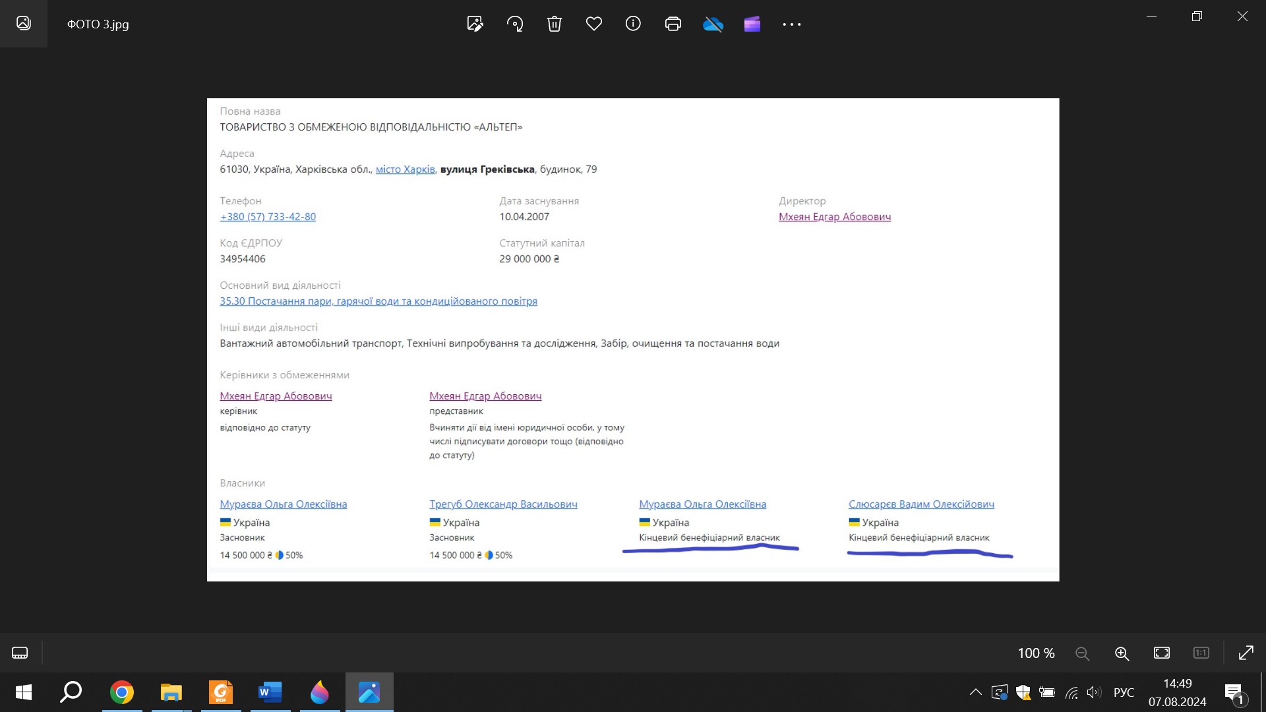Click the Print icon
The width and height of the screenshot is (1266, 712).
click(673, 24)
